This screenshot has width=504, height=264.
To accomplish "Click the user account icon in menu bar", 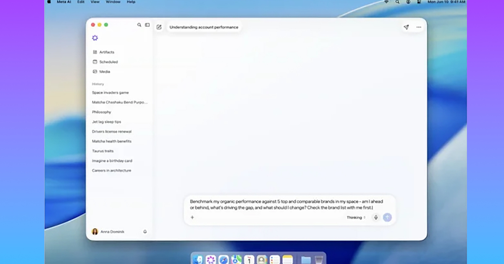I will (x=408, y=2).
